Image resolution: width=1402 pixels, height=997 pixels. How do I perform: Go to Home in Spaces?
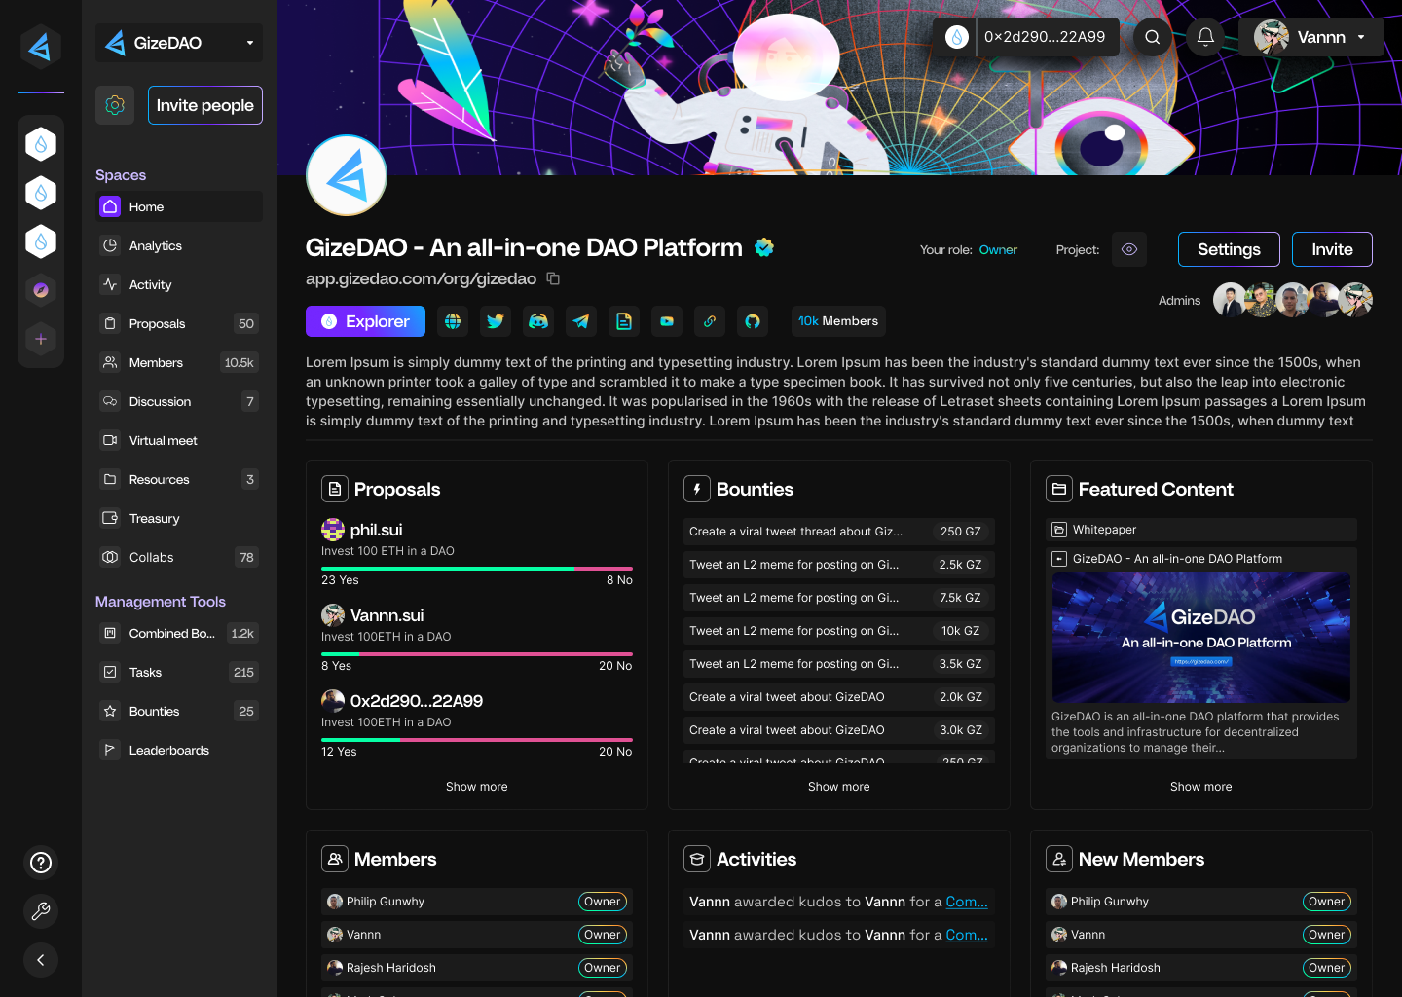179,206
